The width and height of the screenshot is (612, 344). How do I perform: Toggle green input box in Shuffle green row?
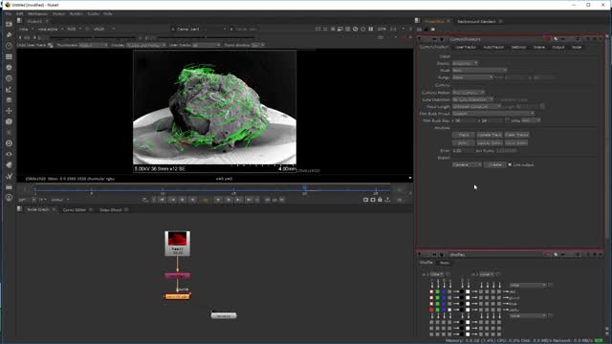pos(438,297)
